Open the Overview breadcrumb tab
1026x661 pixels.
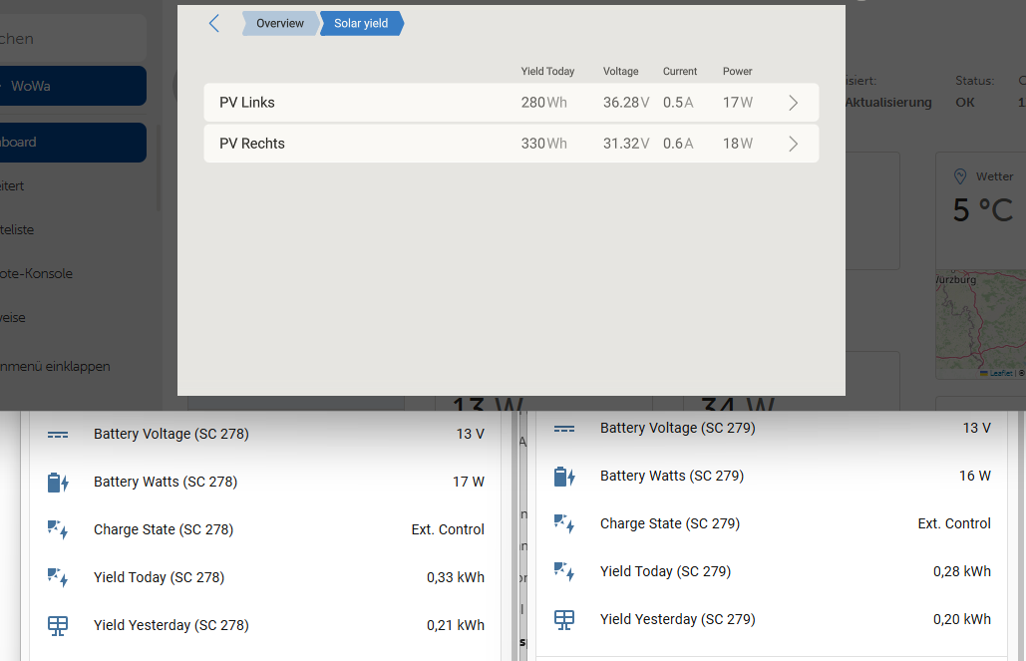click(279, 24)
